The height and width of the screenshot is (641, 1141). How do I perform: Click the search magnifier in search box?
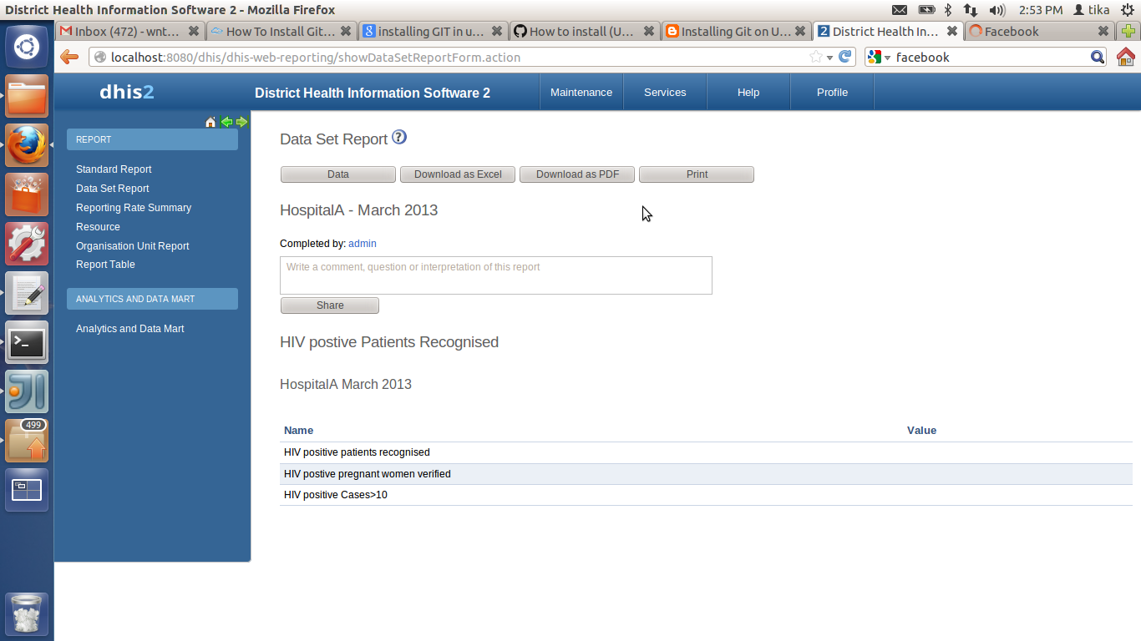(x=1098, y=57)
